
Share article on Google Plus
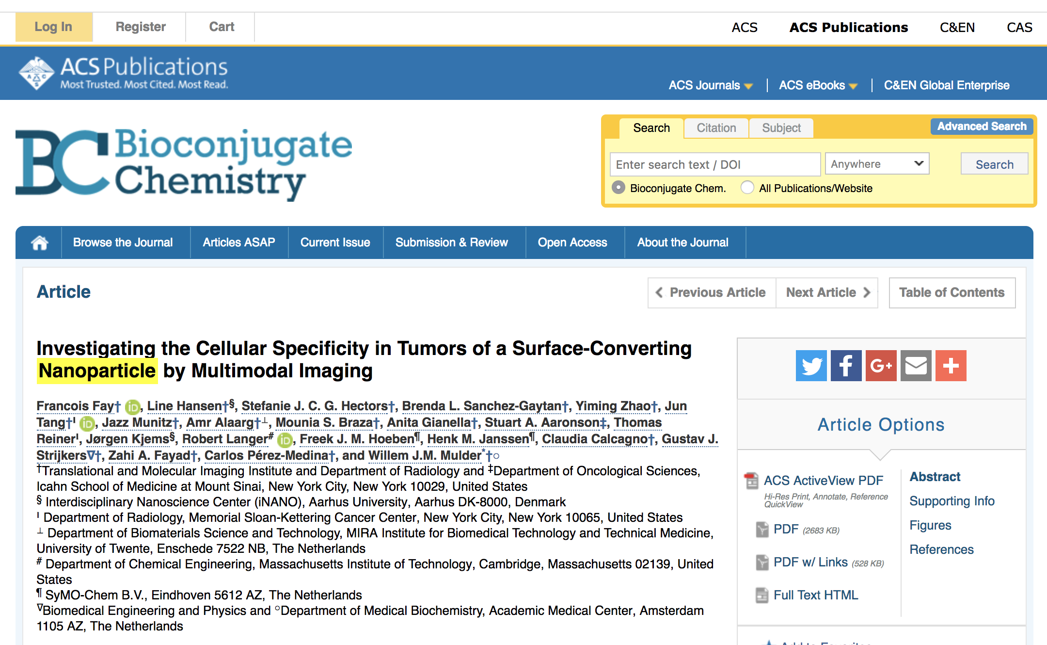tap(881, 366)
